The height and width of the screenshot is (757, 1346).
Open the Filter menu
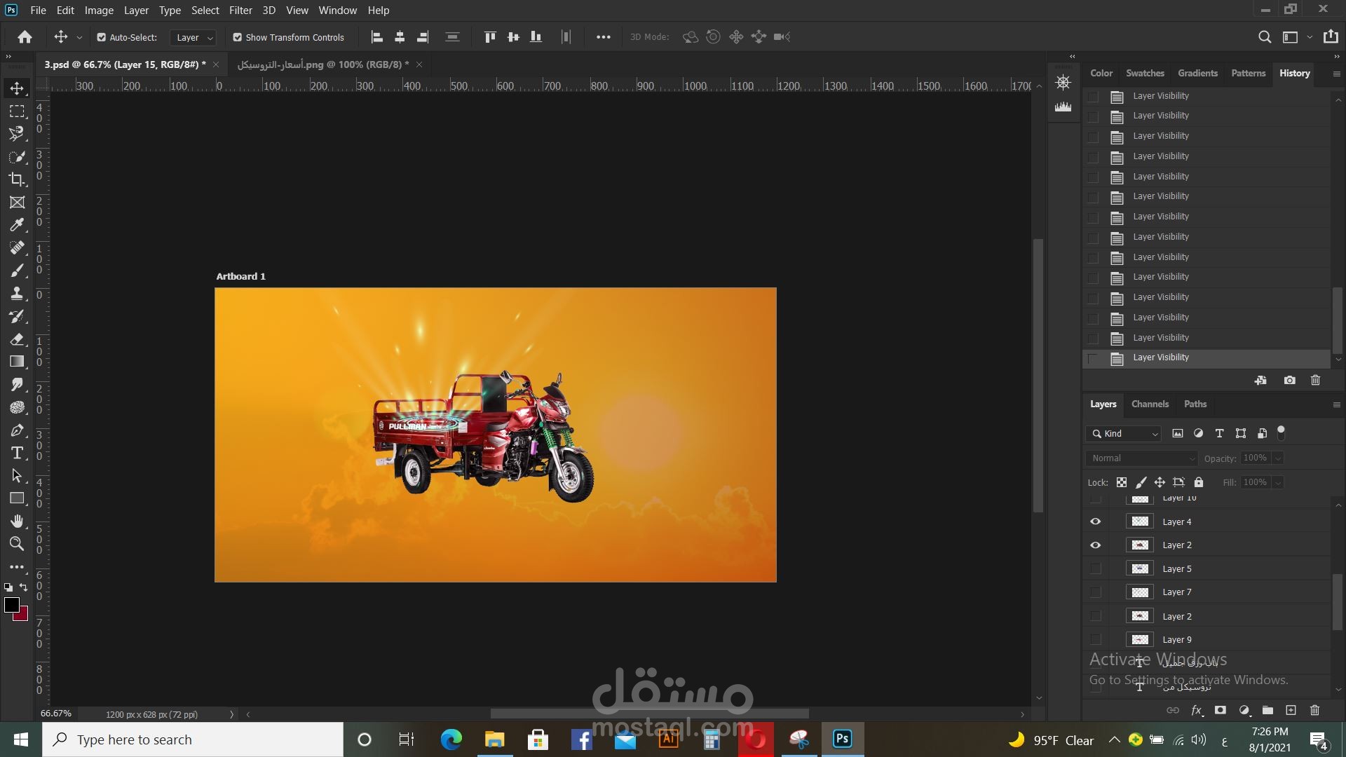click(x=240, y=11)
